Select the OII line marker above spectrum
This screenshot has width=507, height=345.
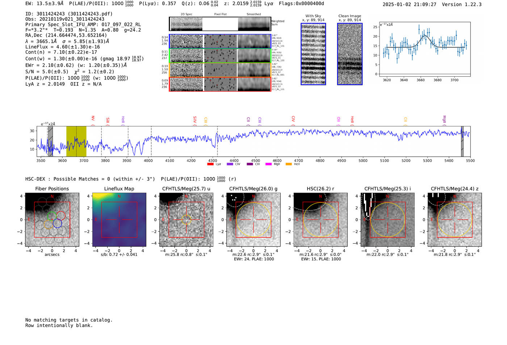pyautogui.click(x=339, y=121)
